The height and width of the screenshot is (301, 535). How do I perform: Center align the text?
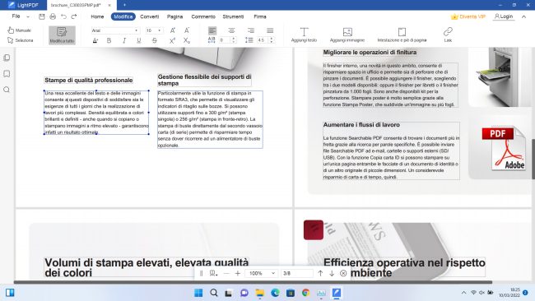[x=231, y=30]
